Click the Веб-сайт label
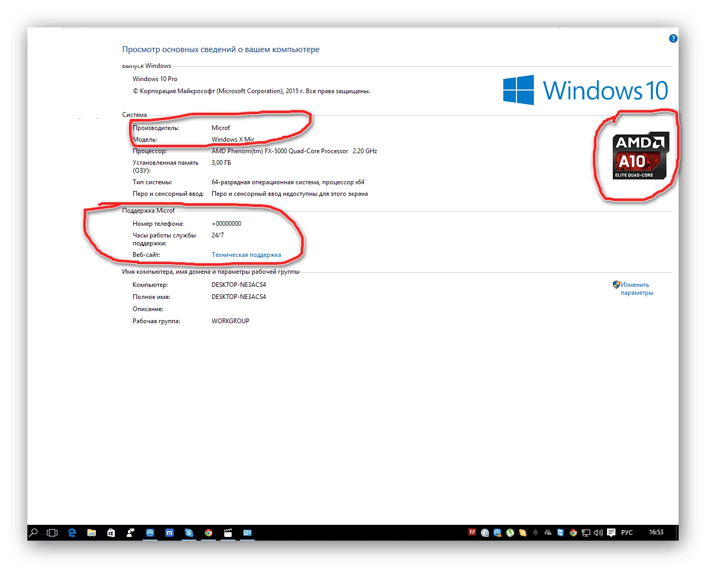Image resolution: width=706 pixels, height=568 pixels. [146, 255]
